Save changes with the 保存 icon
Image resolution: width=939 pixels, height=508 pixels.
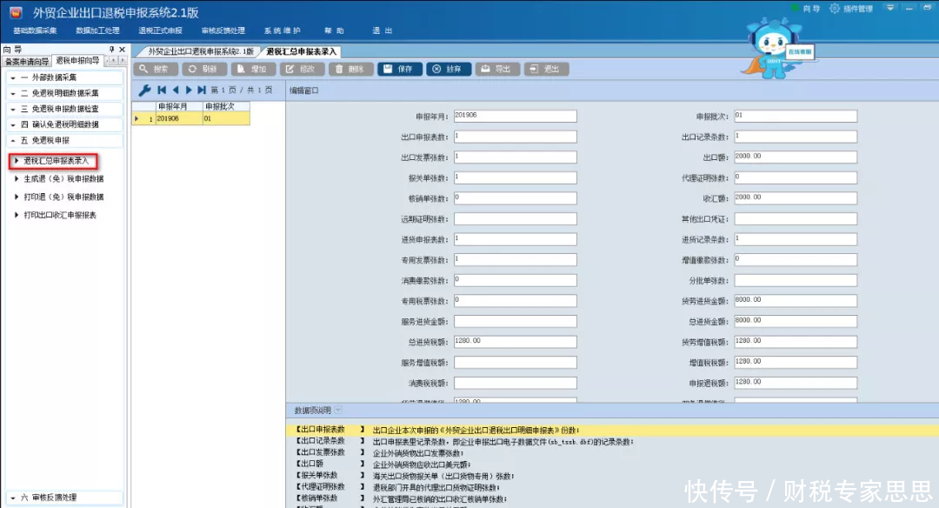click(400, 70)
